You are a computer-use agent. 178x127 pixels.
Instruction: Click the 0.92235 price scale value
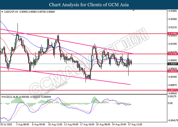[x=173, y=27]
